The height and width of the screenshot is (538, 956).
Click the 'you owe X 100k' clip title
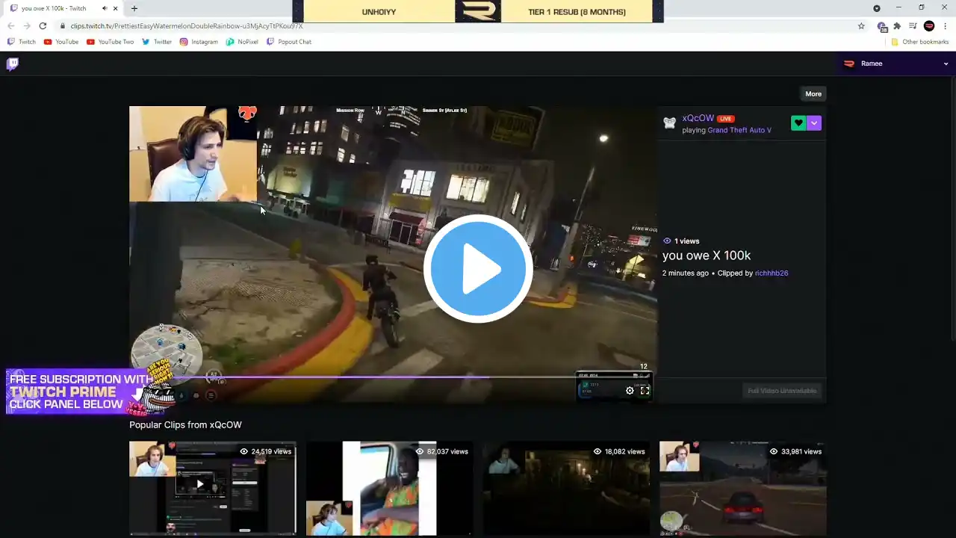(x=707, y=256)
